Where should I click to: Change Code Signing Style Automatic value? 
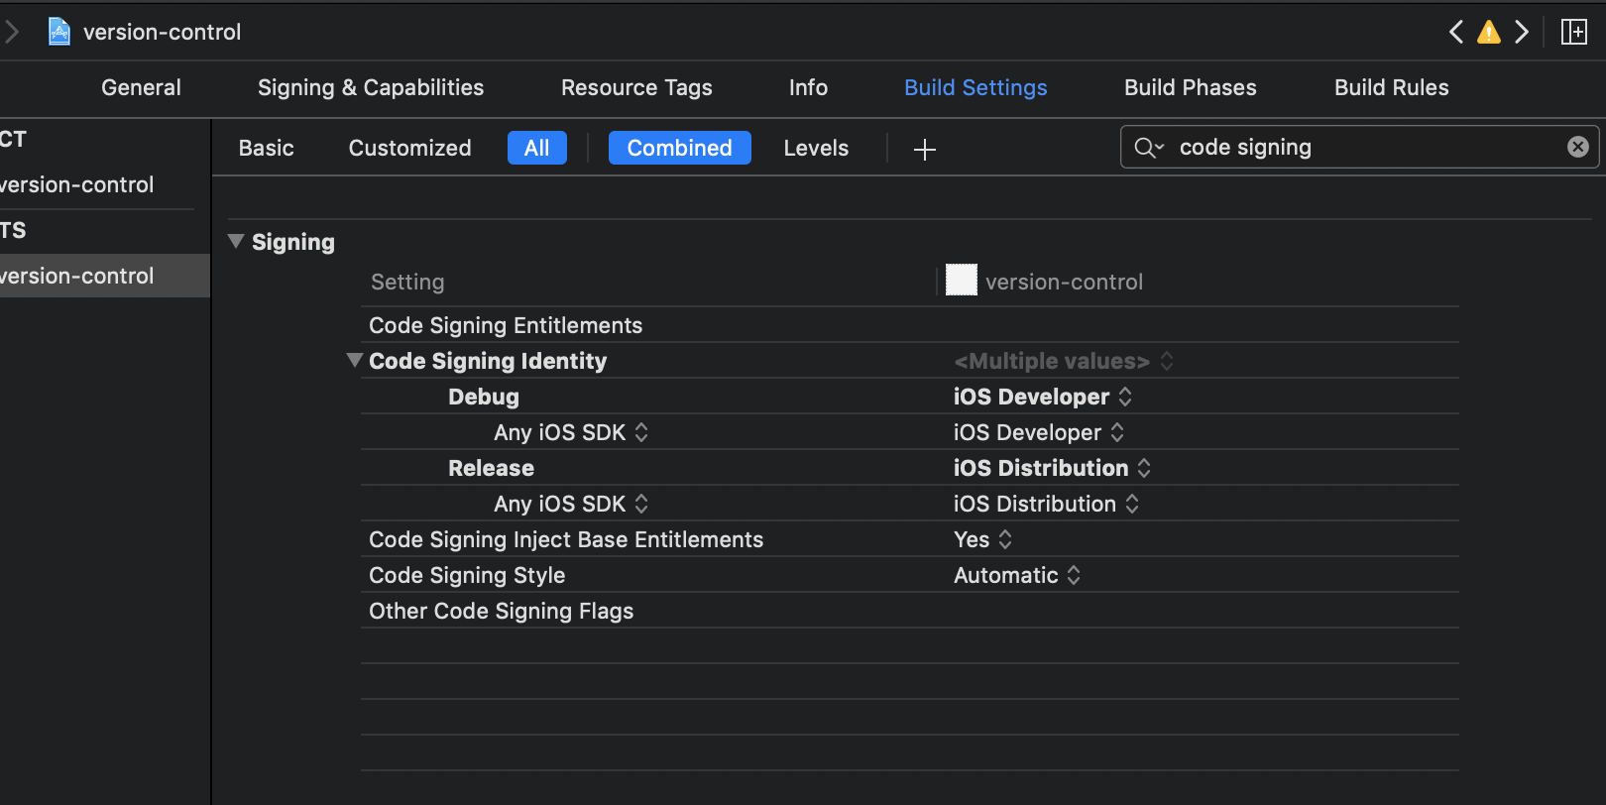pyautogui.click(x=1017, y=575)
